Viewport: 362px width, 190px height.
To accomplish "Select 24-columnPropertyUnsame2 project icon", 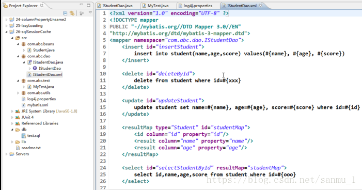I will click(12, 20).
